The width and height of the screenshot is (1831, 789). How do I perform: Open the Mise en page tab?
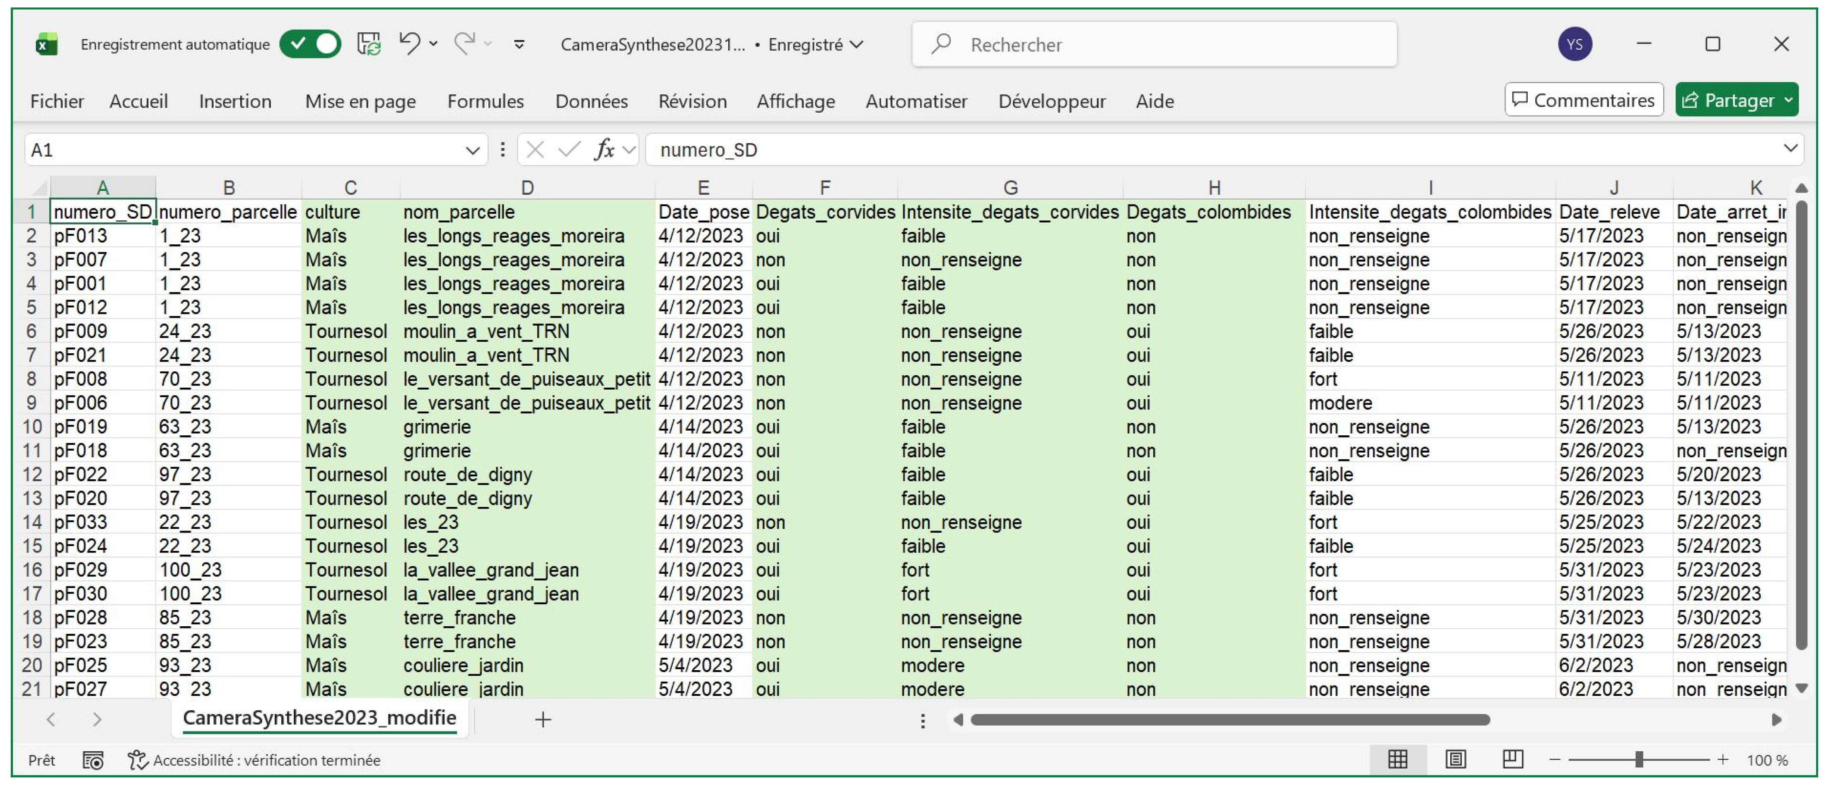(x=360, y=101)
